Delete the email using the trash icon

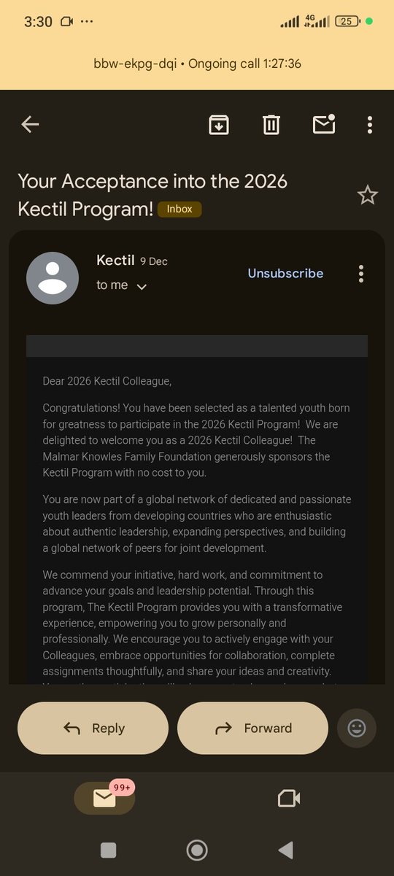click(x=271, y=125)
